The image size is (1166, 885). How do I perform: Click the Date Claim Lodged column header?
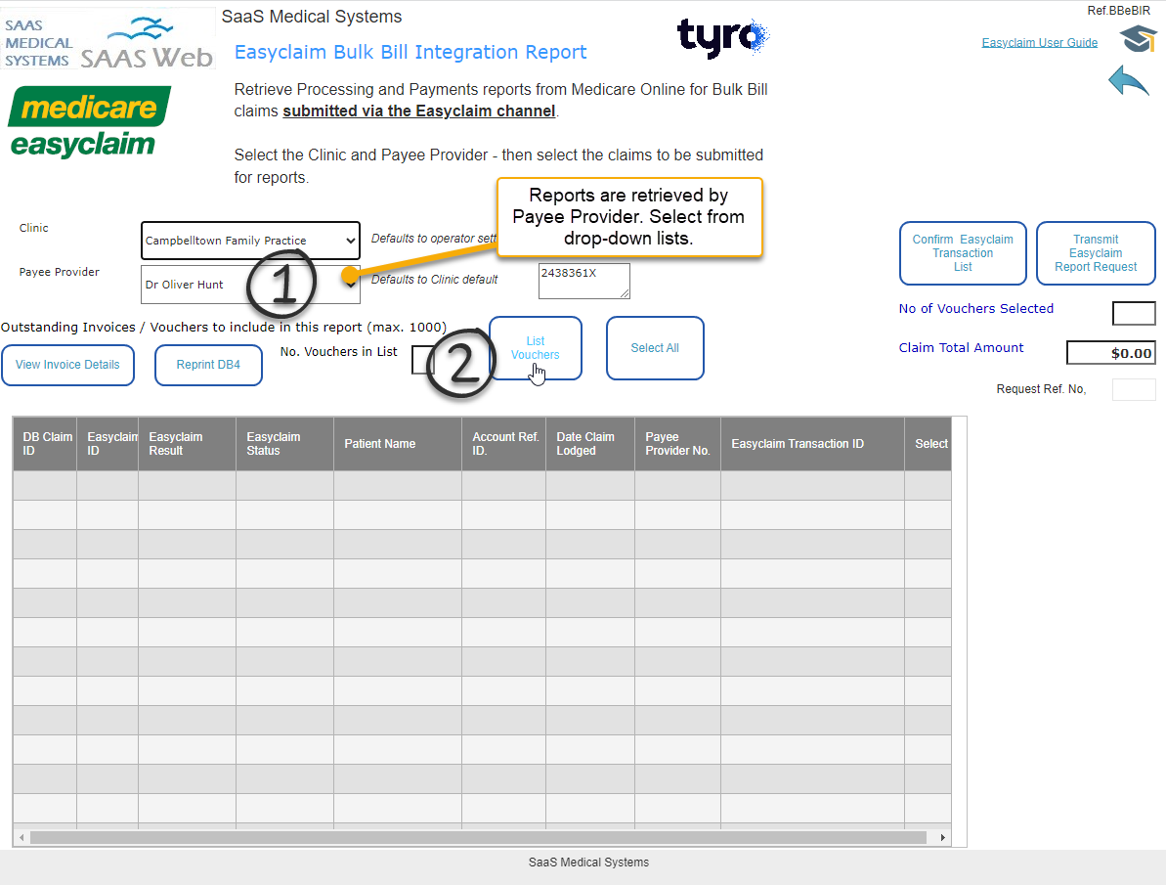click(590, 444)
